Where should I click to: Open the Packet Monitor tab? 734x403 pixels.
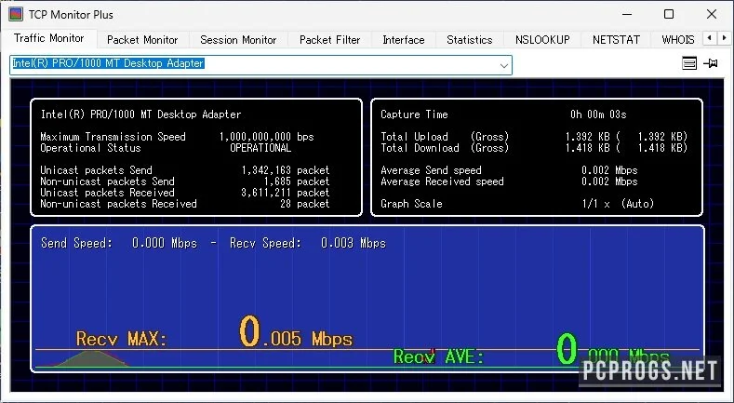tap(142, 40)
